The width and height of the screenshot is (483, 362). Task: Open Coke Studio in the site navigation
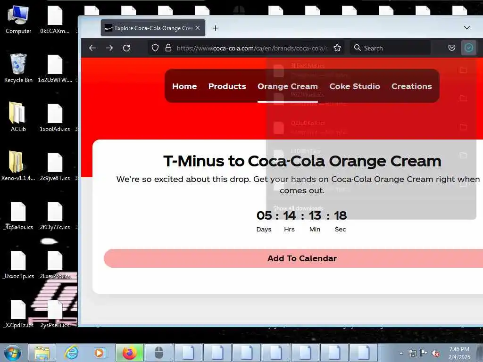(355, 87)
